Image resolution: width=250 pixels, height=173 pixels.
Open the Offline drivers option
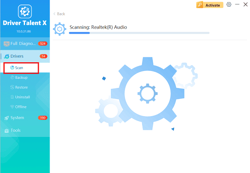(21, 107)
